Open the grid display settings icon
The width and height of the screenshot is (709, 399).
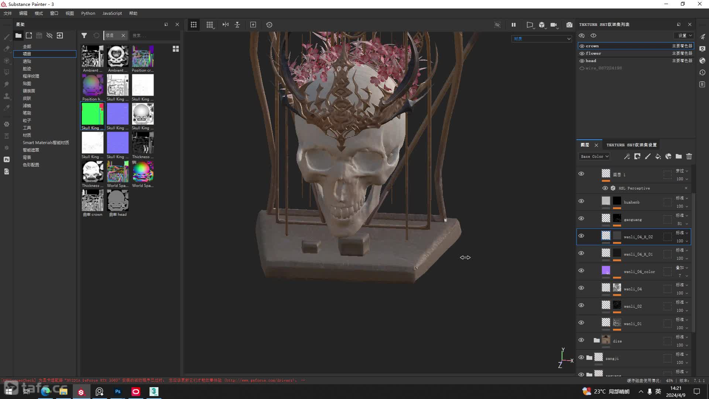tap(210, 25)
